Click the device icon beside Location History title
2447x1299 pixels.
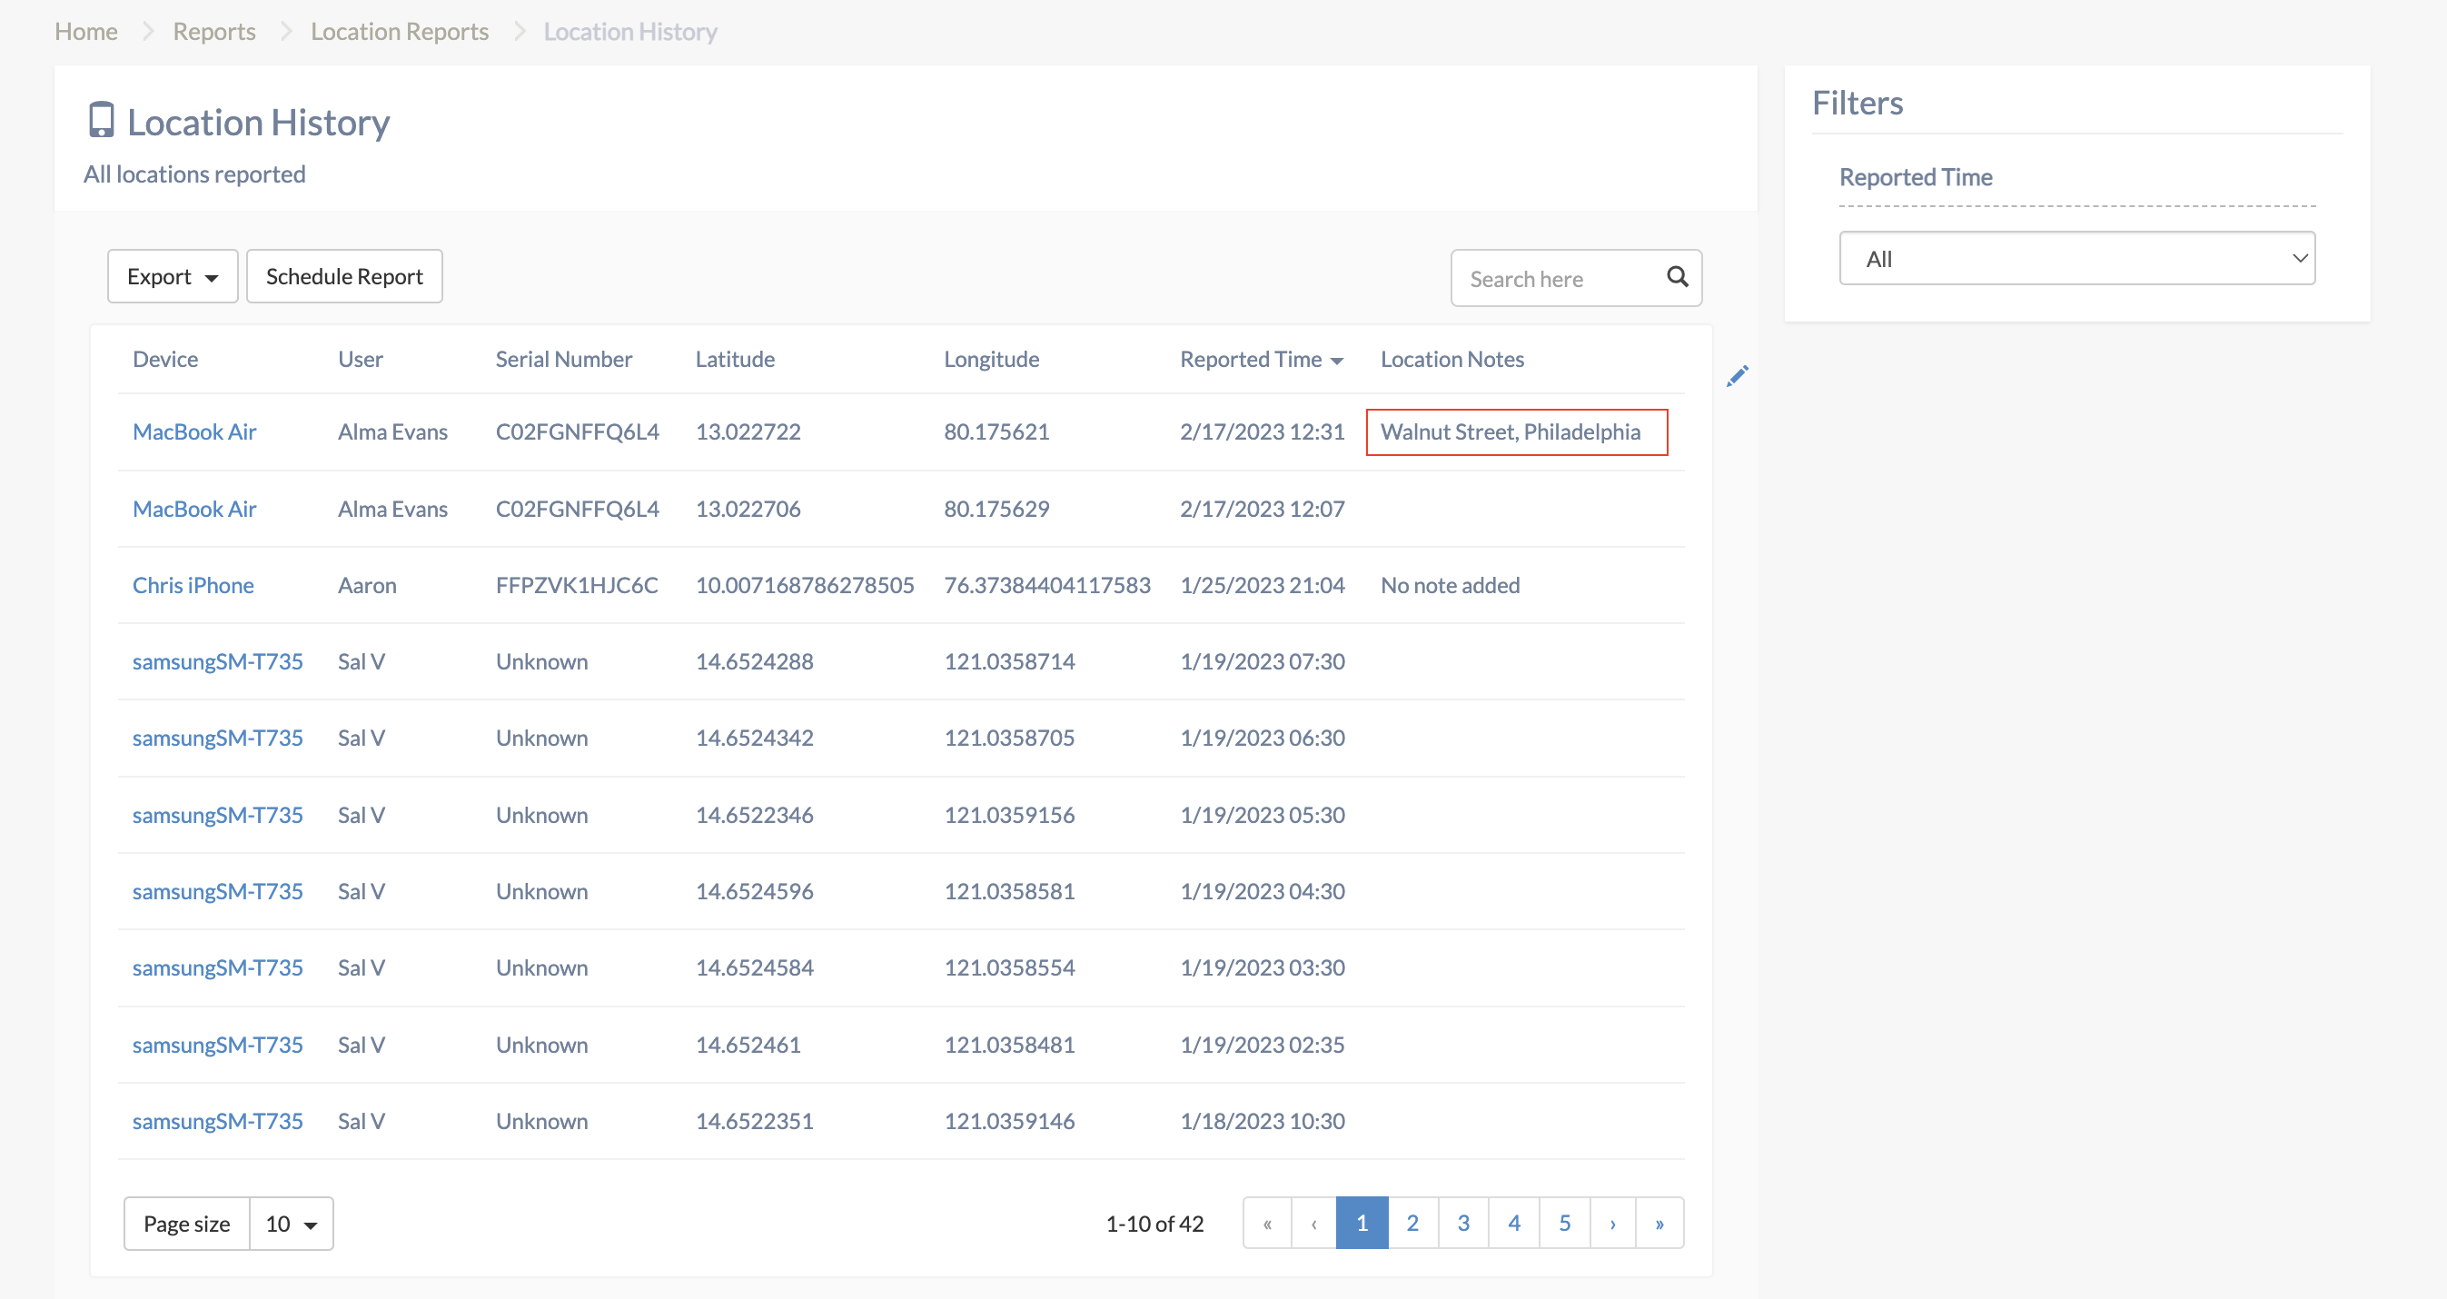point(101,121)
